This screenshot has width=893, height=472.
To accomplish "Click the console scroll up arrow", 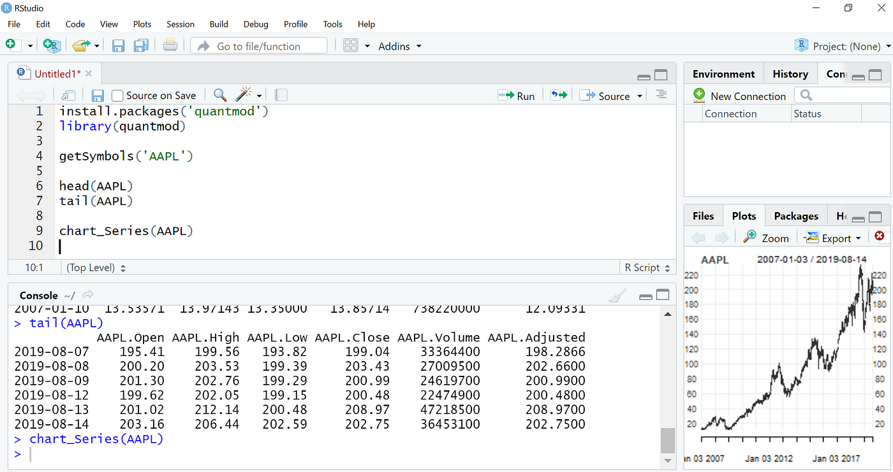I will tap(667, 314).
